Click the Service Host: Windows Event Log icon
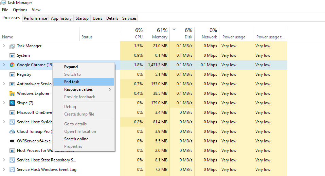This screenshot has height=176, width=325. [x=12, y=170]
